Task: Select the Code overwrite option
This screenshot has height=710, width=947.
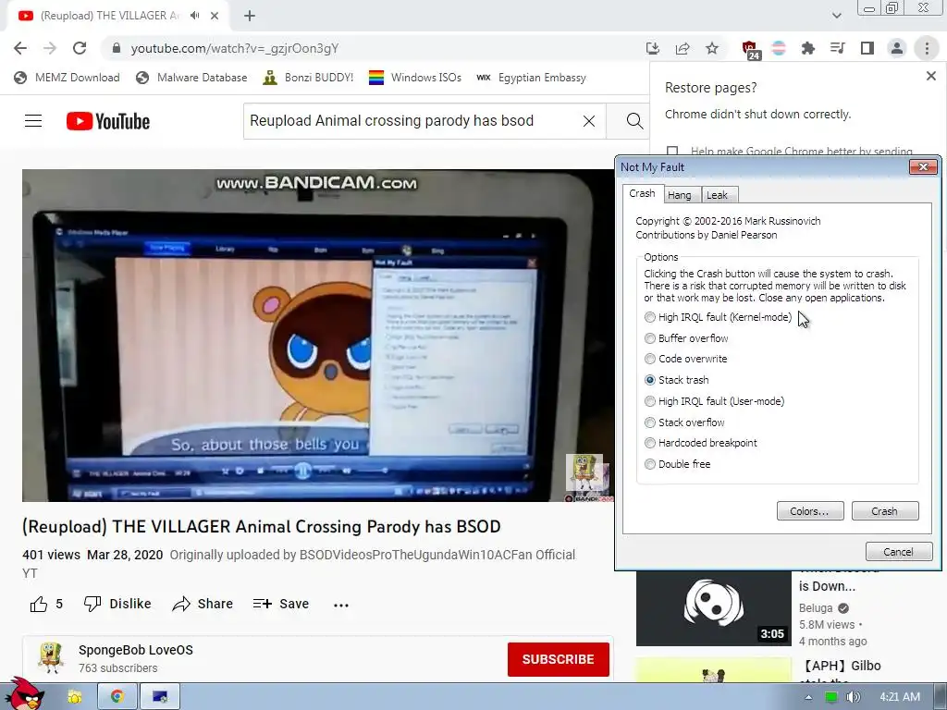Action: (x=686, y=359)
